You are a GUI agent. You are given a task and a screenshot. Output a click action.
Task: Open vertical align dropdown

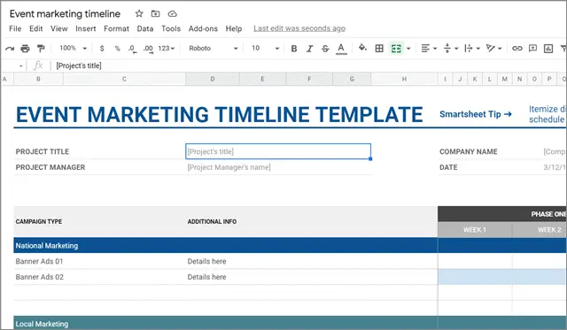451,49
